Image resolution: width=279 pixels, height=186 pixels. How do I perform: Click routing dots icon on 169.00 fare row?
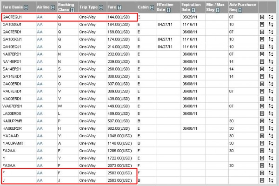pos(271,32)
